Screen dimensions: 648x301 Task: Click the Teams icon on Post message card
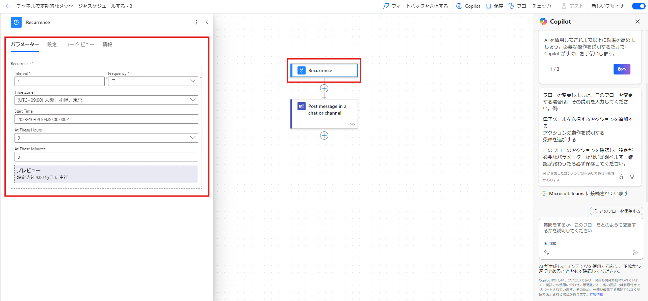click(302, 106)
